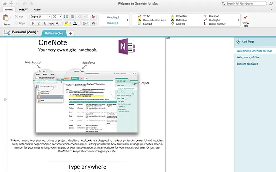Expand the styles gallery arrow
Viewport: 276px width, 172px height.
tap(128, 20)
